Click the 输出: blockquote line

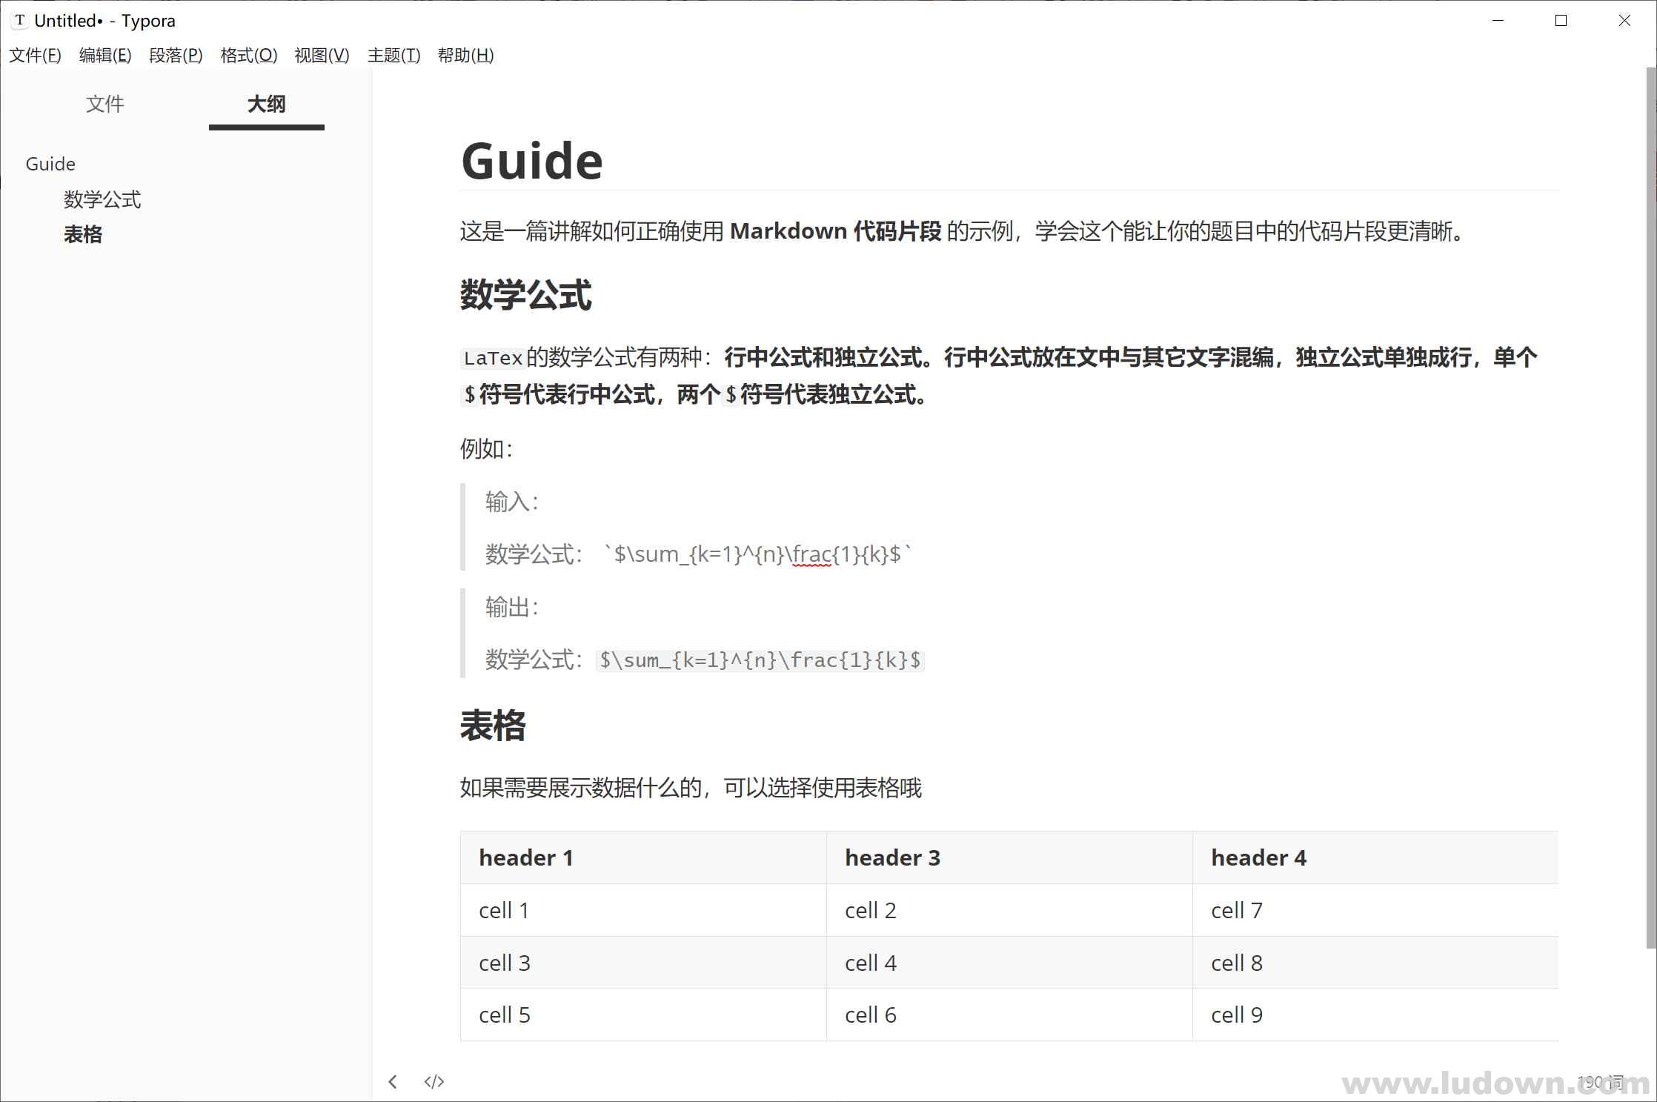coord(512,607)
